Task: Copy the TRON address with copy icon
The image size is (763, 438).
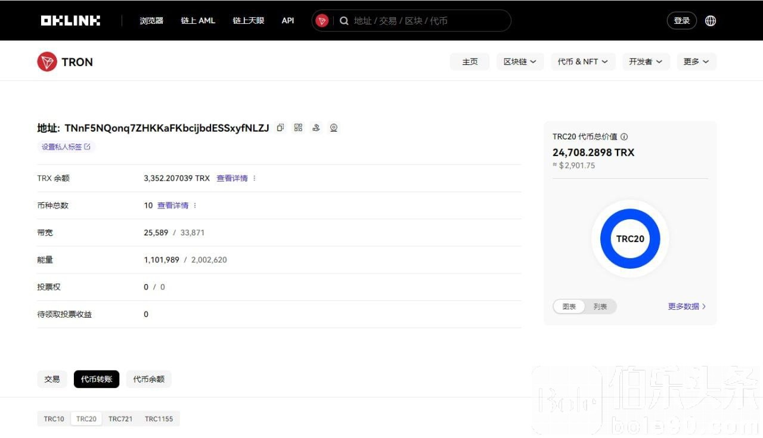Action: (x=280, y=128)
